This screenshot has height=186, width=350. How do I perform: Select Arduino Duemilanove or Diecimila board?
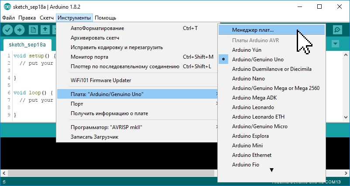point(271,69)
